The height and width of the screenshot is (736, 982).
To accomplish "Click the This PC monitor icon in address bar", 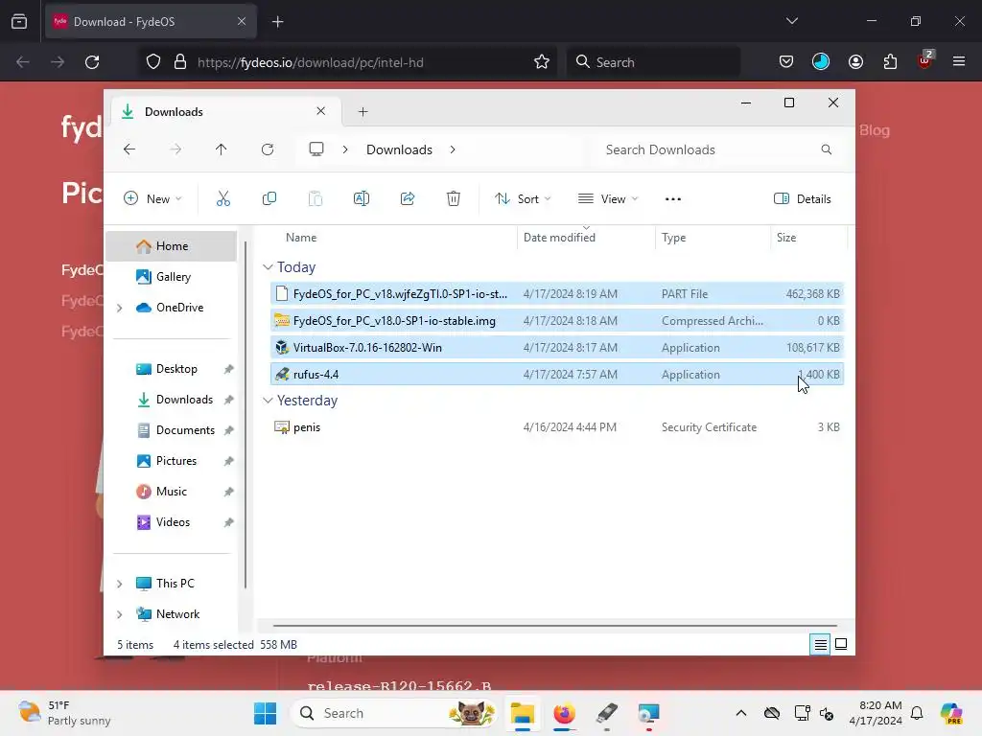I will 316,149.
